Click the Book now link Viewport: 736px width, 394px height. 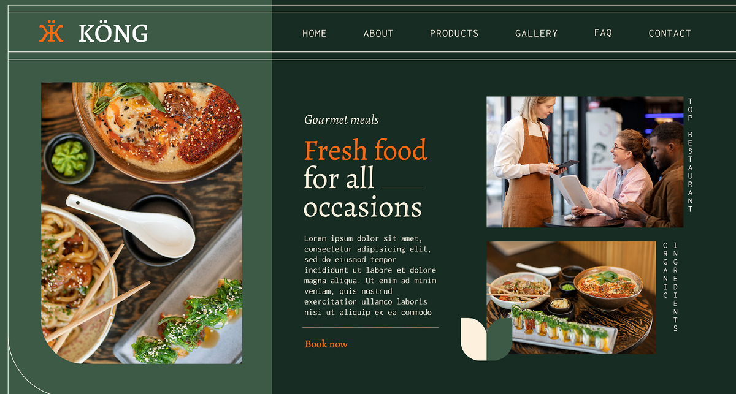click(x=326, y=344)
